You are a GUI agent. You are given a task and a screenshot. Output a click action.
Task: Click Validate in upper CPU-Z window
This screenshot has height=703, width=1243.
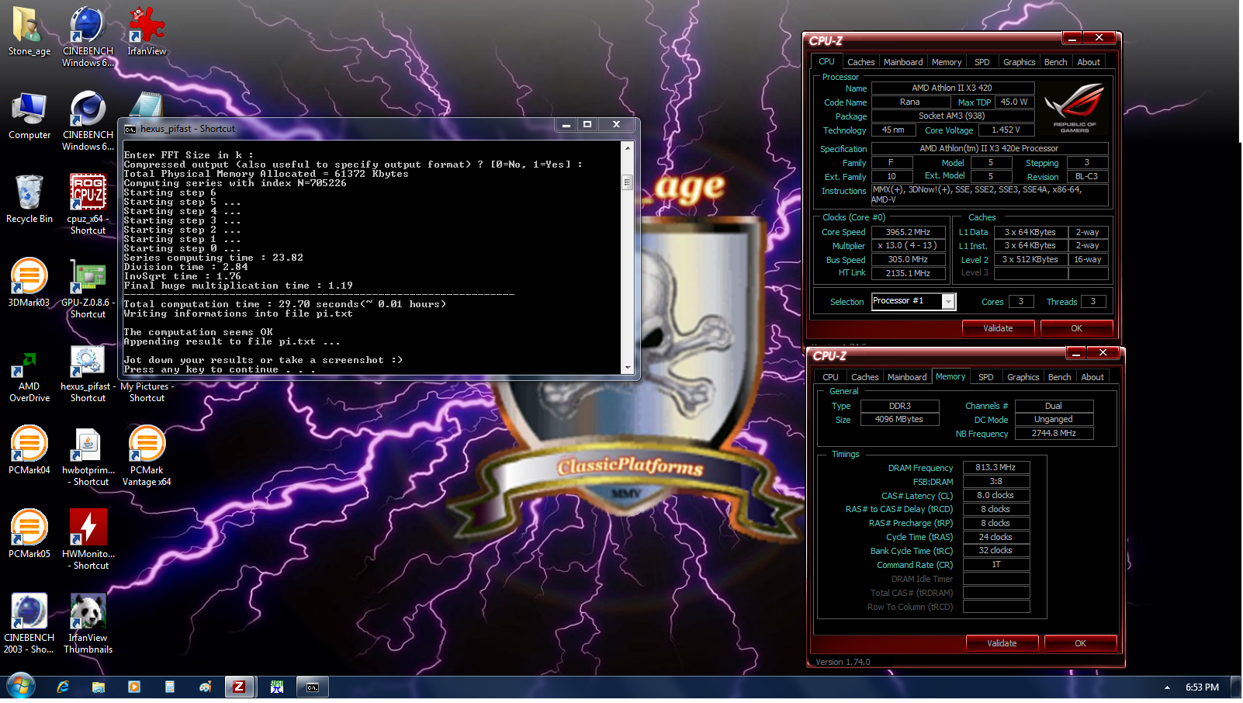[x=998, y=328]
